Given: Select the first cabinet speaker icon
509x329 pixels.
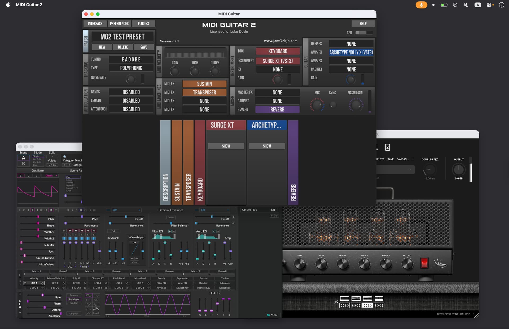Looking at the screenshot, I should tap(344, 305).
